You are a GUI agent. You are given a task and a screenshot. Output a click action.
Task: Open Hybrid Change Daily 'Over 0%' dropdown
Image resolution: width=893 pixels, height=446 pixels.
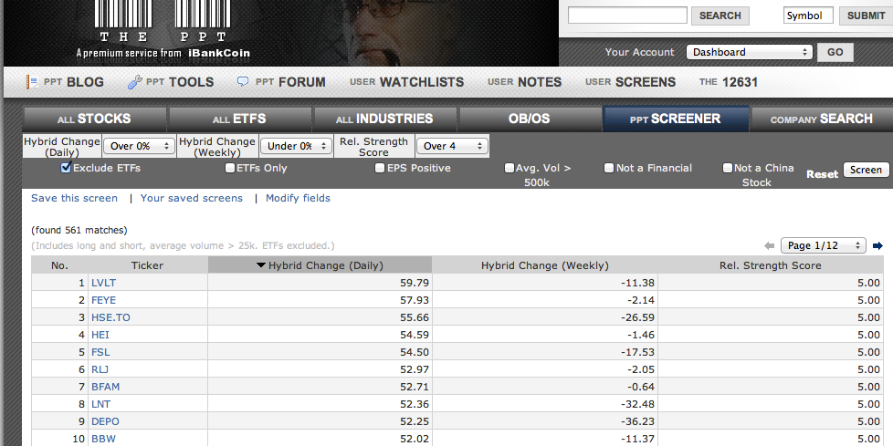tap(139, 146)
